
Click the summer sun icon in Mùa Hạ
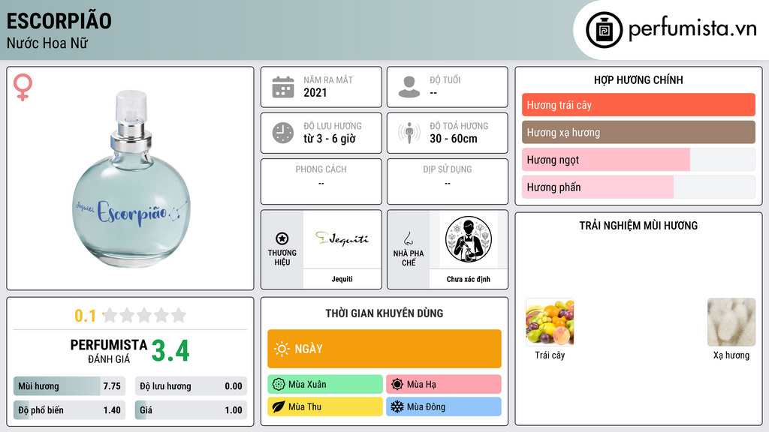pos(397,385)
